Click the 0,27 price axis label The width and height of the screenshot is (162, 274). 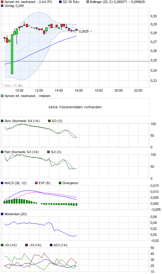click(x=154, y=42)
